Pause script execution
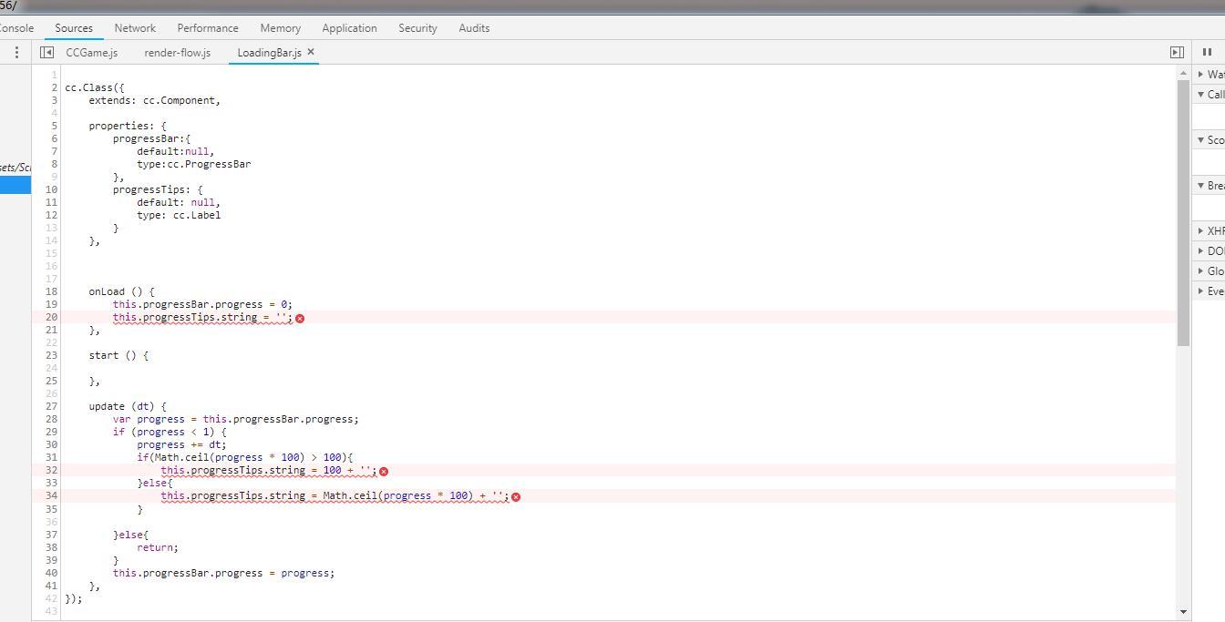Image resolution: width=1225 pixels, height=622 pixels. point(1208,53)
